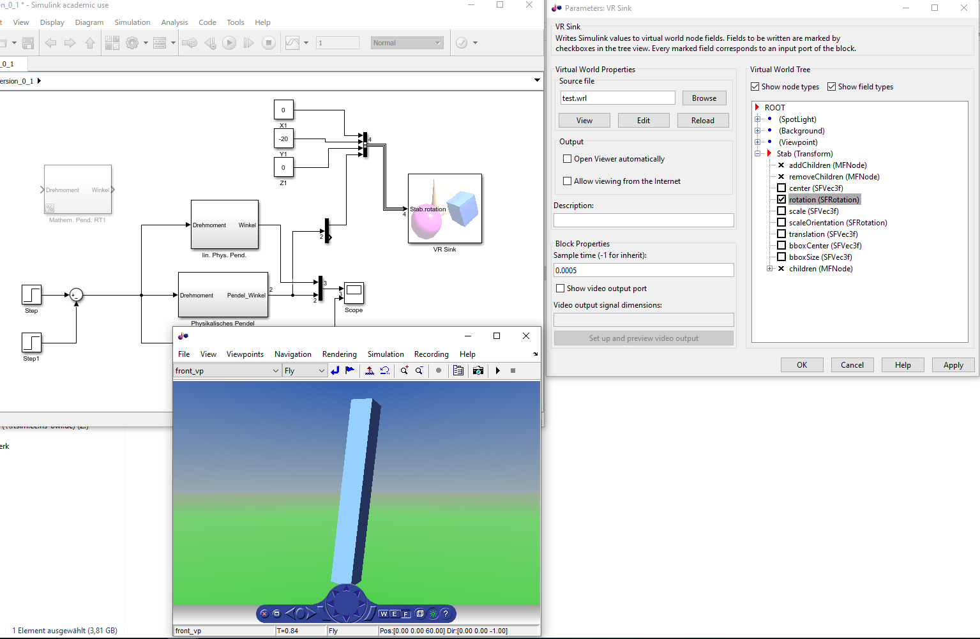Screen dimensions: 980x639
Task: Enable Open Viewer automatically checkbox
Action: click(567, 159)
